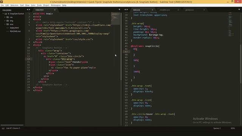Open the left pane tab list dropdown
The height and width of the screenshot is (136, 242).
click(119, 9)
